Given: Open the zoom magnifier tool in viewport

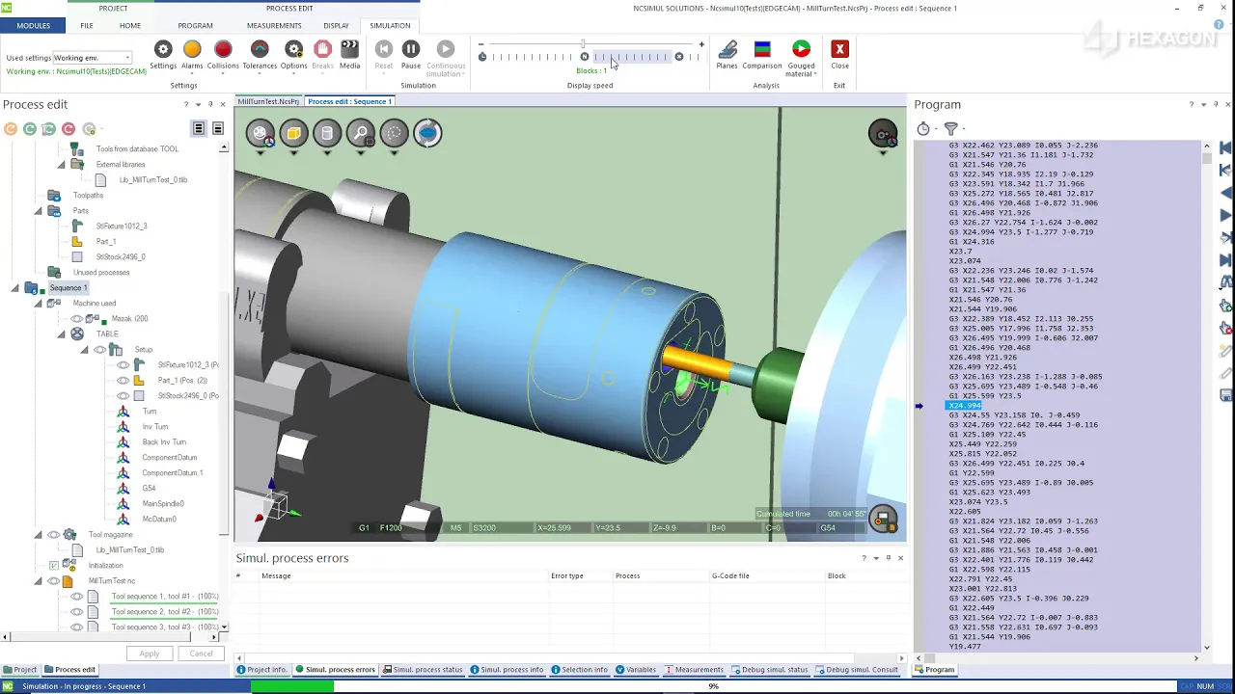Looking at the screenshot, I should [x=361, y=133].
